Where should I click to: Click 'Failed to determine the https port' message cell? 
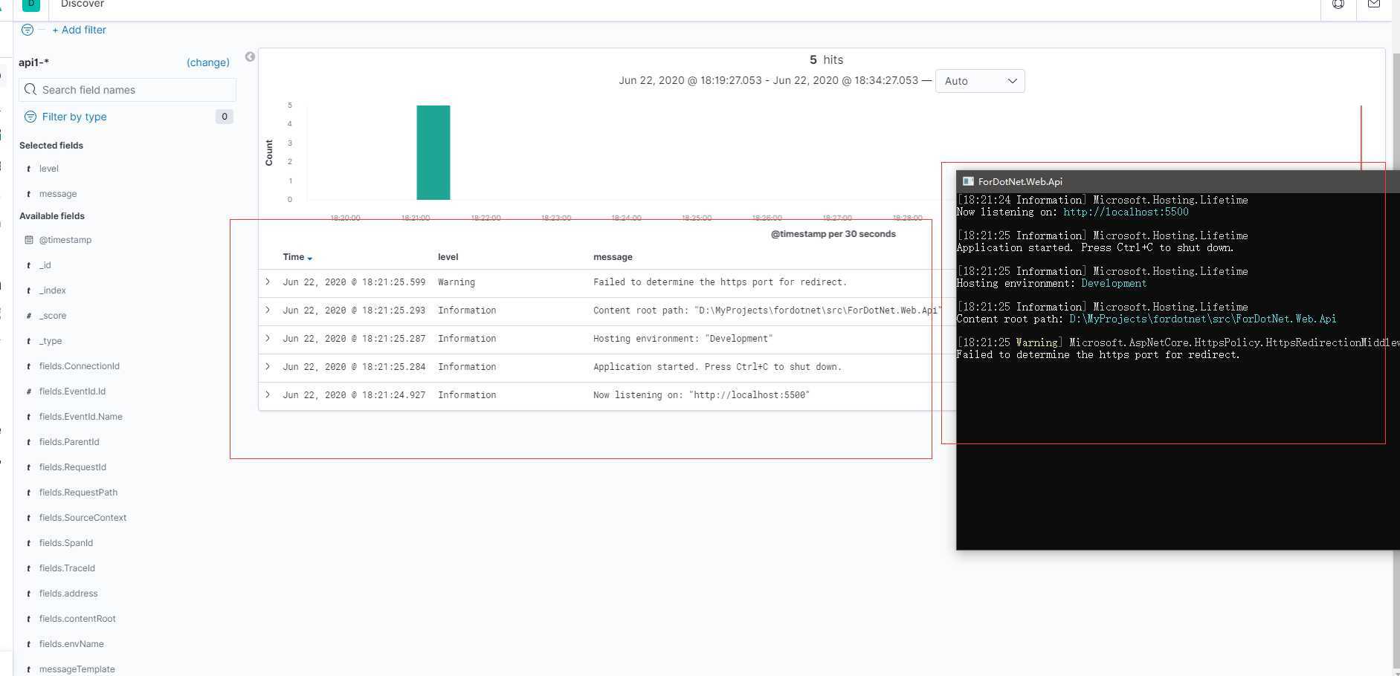720,282
